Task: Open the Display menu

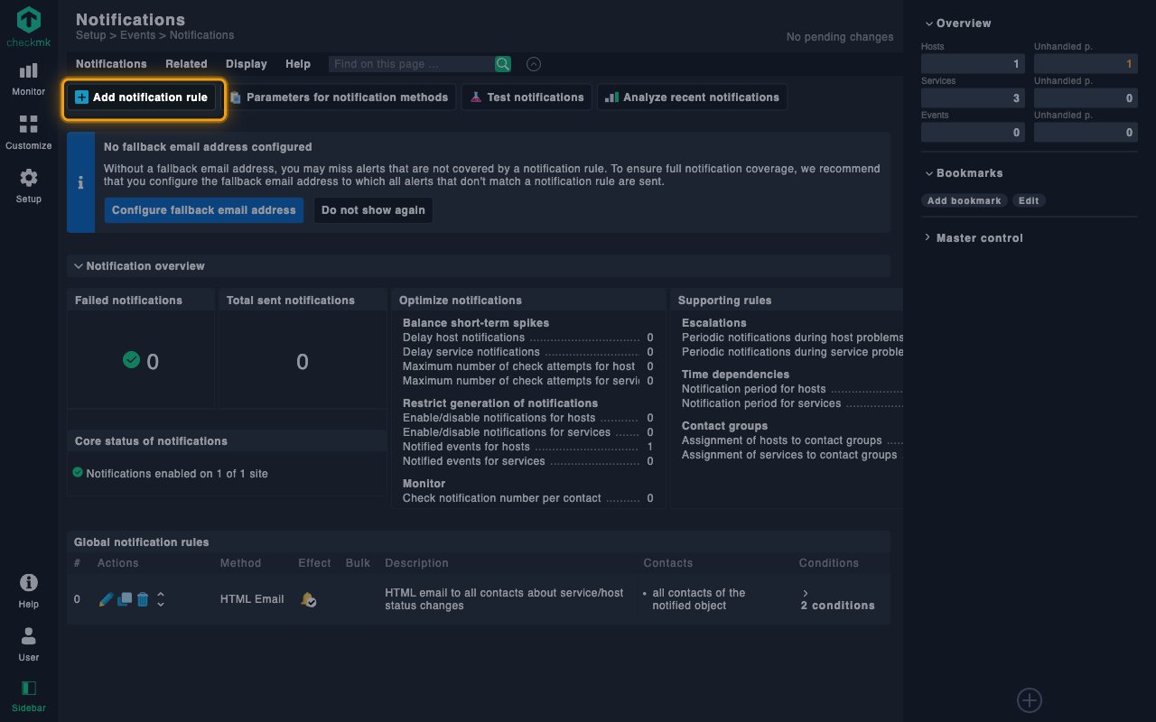Action: click(x=247, y=64)
